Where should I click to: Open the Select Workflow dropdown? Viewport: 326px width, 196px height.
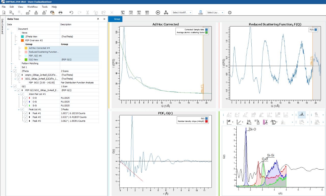182,12
